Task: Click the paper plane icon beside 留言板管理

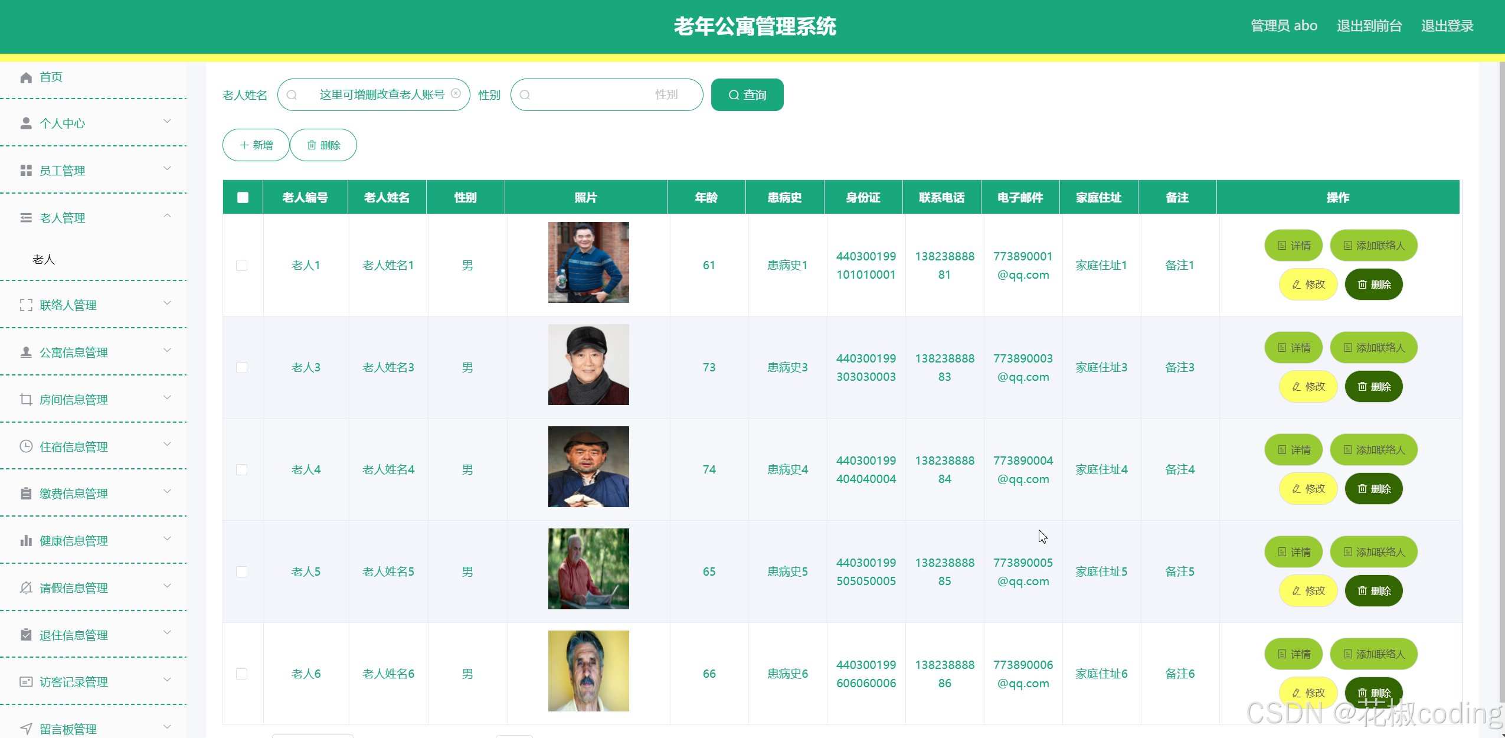Action: [x=26, y=729]
